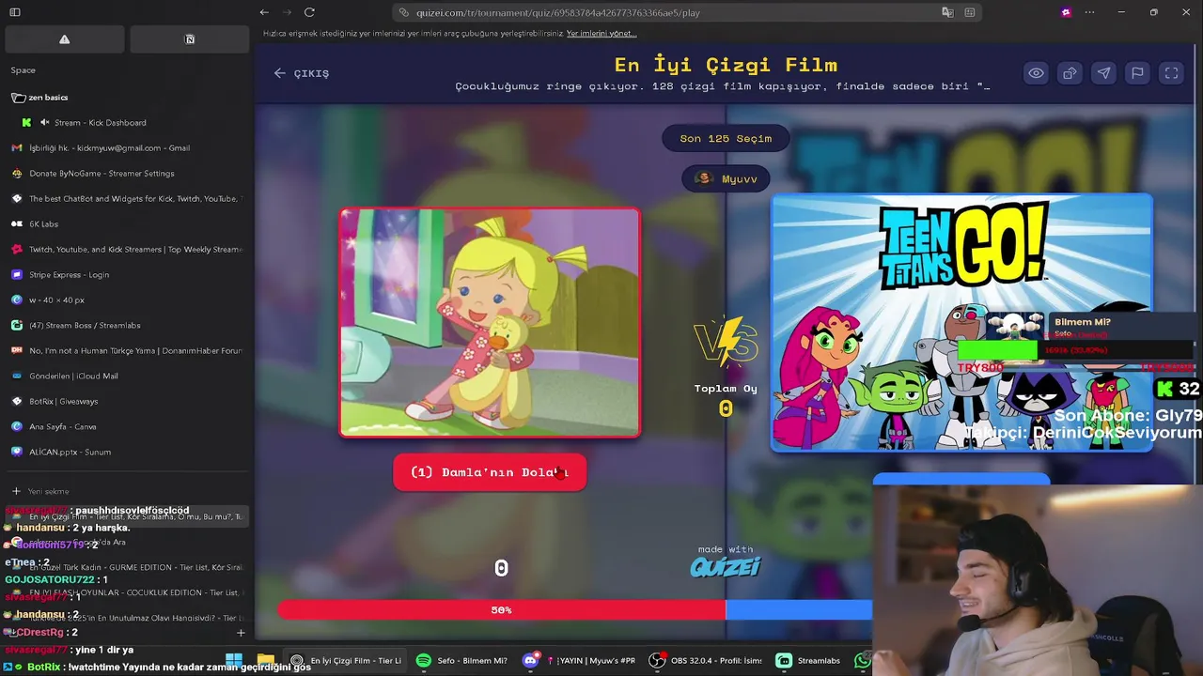The image size is (1203, 676).
Task: Go back using browser back arrow
Action: 264,12
